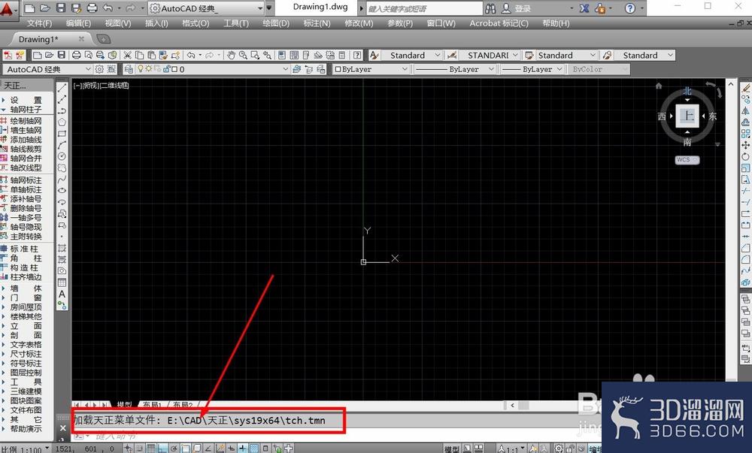
Task: Click the Zoom Realtime magnifier icon
Action: [243, 55]
